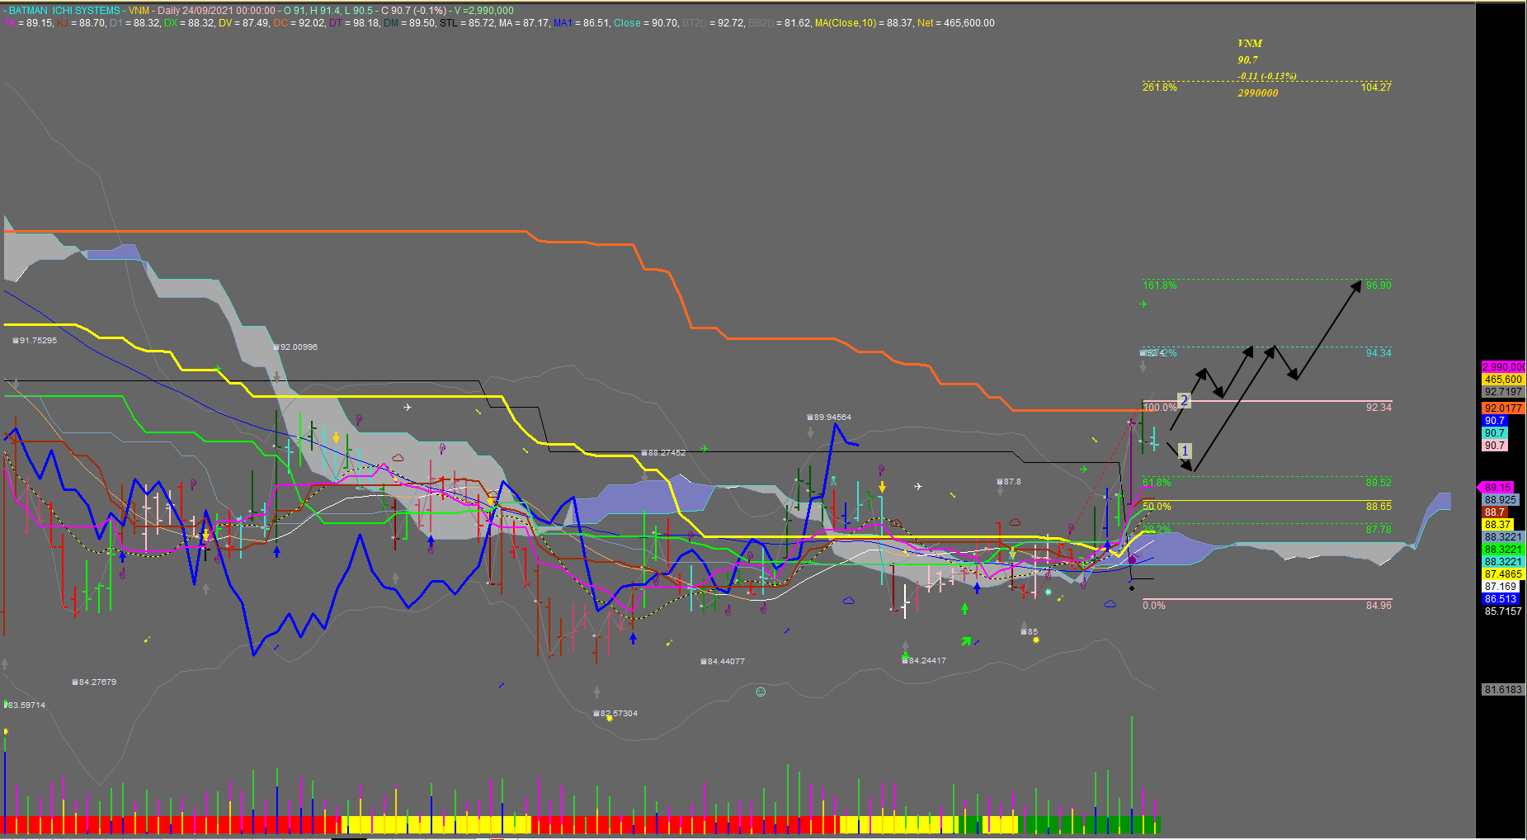Click the blue 86.513 axis label
Viewport: 1527px width, 840px height.
1501,598
